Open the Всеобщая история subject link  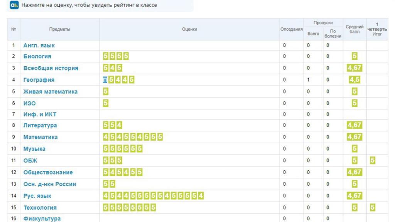(51, 68)
